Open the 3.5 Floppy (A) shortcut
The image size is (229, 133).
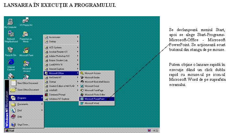pos(26,21)
